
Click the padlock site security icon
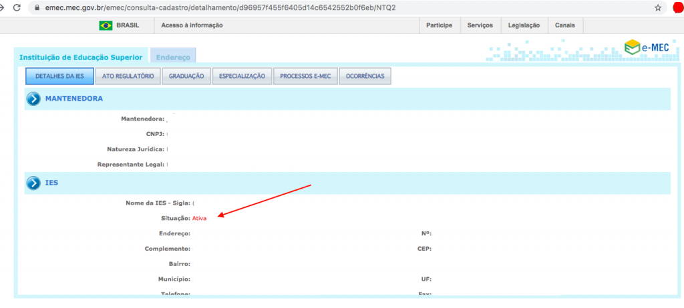35,8
